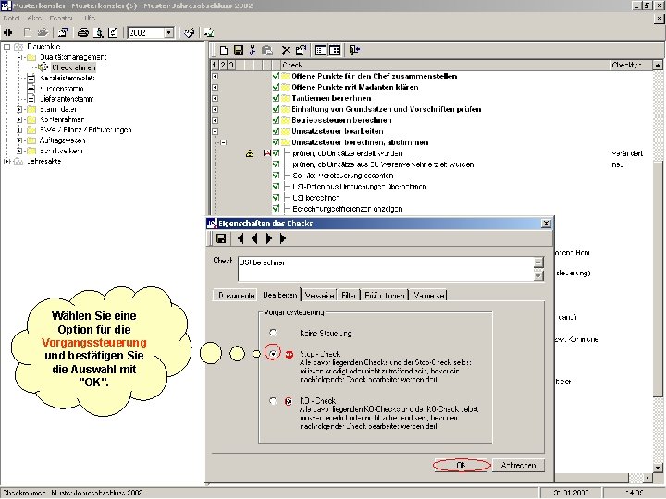Image resolution: width=666 pixels, height=499 pixels.
Task: Click the open folder icon in main toolbar
Action: tap(43, 32)
